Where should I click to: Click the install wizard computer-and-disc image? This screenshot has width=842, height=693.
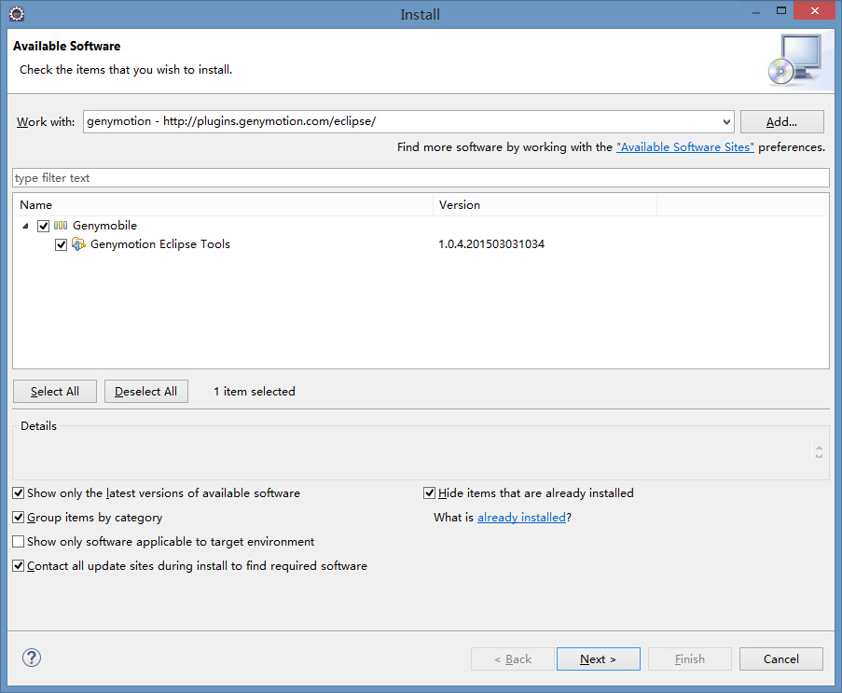click(796, 60)
